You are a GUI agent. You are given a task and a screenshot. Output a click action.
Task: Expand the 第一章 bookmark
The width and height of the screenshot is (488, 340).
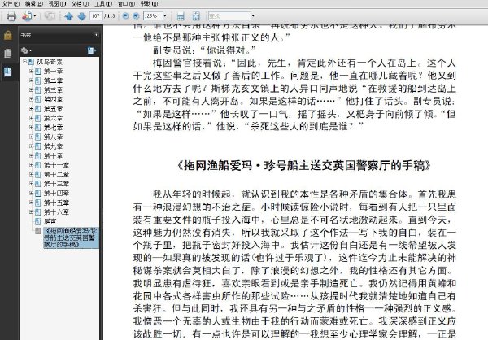pos(31,72)
